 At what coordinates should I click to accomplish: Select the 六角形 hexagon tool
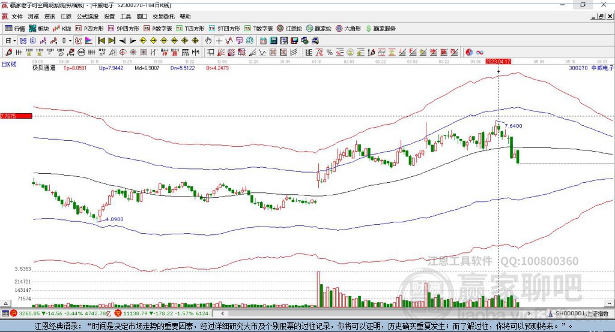coord(348,29)
